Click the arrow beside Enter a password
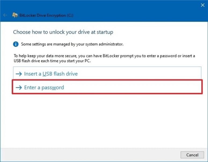 pyautogui.click(x=19, y=88)
